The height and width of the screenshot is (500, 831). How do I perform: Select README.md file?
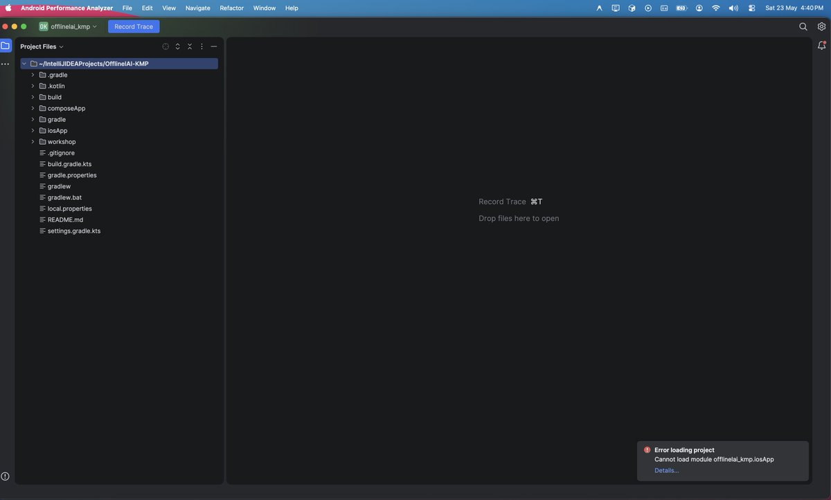click(65, 220)
